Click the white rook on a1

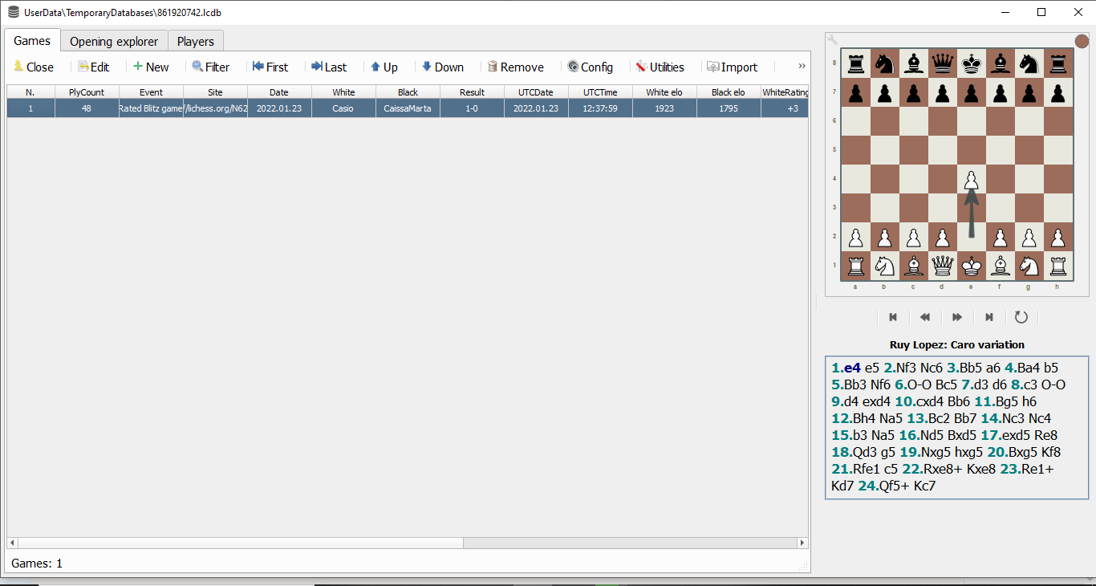point(856,266)
